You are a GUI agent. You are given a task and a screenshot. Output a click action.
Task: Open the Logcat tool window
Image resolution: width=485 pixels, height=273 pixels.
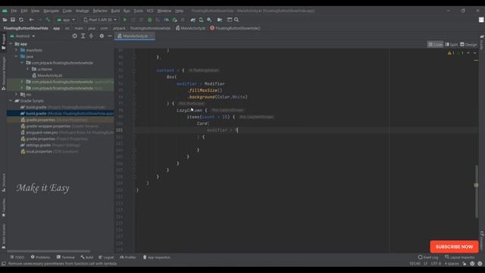click(x=106, y=258)
